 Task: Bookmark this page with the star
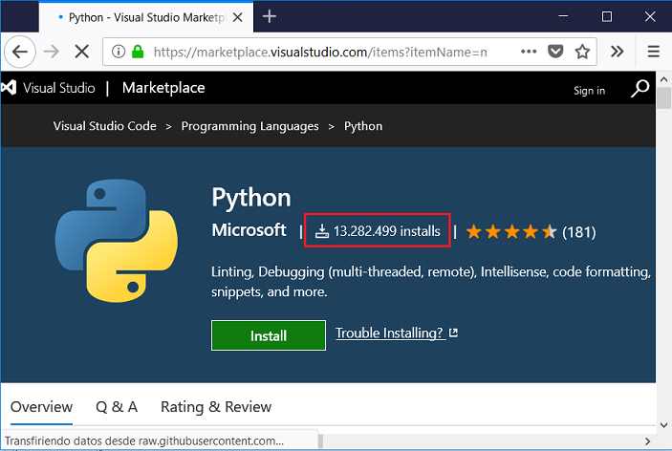pyautogui.click(x=582, y=52)
